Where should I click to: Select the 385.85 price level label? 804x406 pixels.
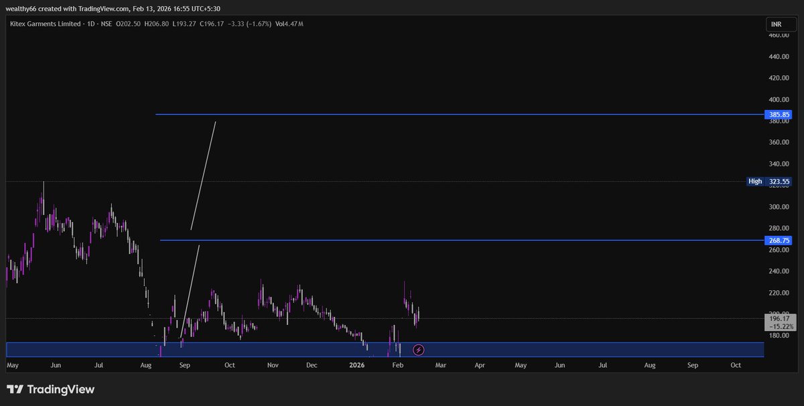pos(778,115)
